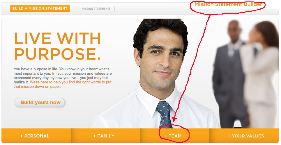Click the plus icon beside YOUR VALUES
Screen dimensions: 281x145
229,136
